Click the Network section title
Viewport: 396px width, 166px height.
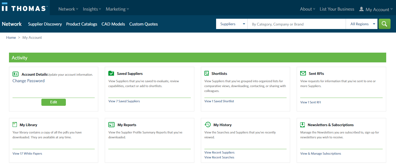[x=12, y=24]
